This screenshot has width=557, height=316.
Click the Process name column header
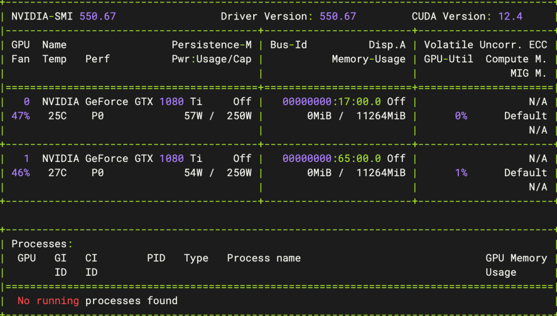(x=264, y=258)
